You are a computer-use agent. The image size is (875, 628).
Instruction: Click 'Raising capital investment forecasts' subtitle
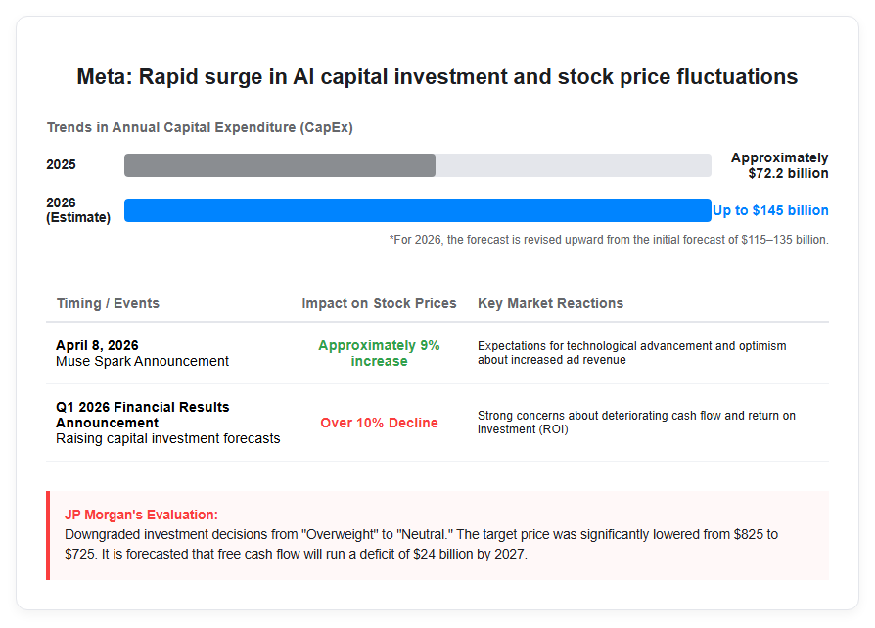coord(168,438)
